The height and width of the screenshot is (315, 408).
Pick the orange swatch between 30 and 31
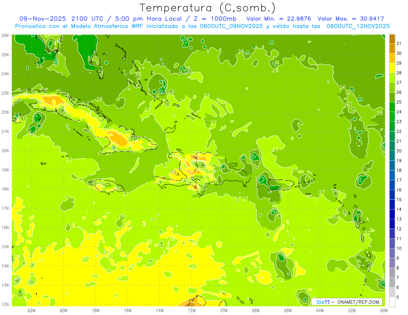[x=392, y=49]
